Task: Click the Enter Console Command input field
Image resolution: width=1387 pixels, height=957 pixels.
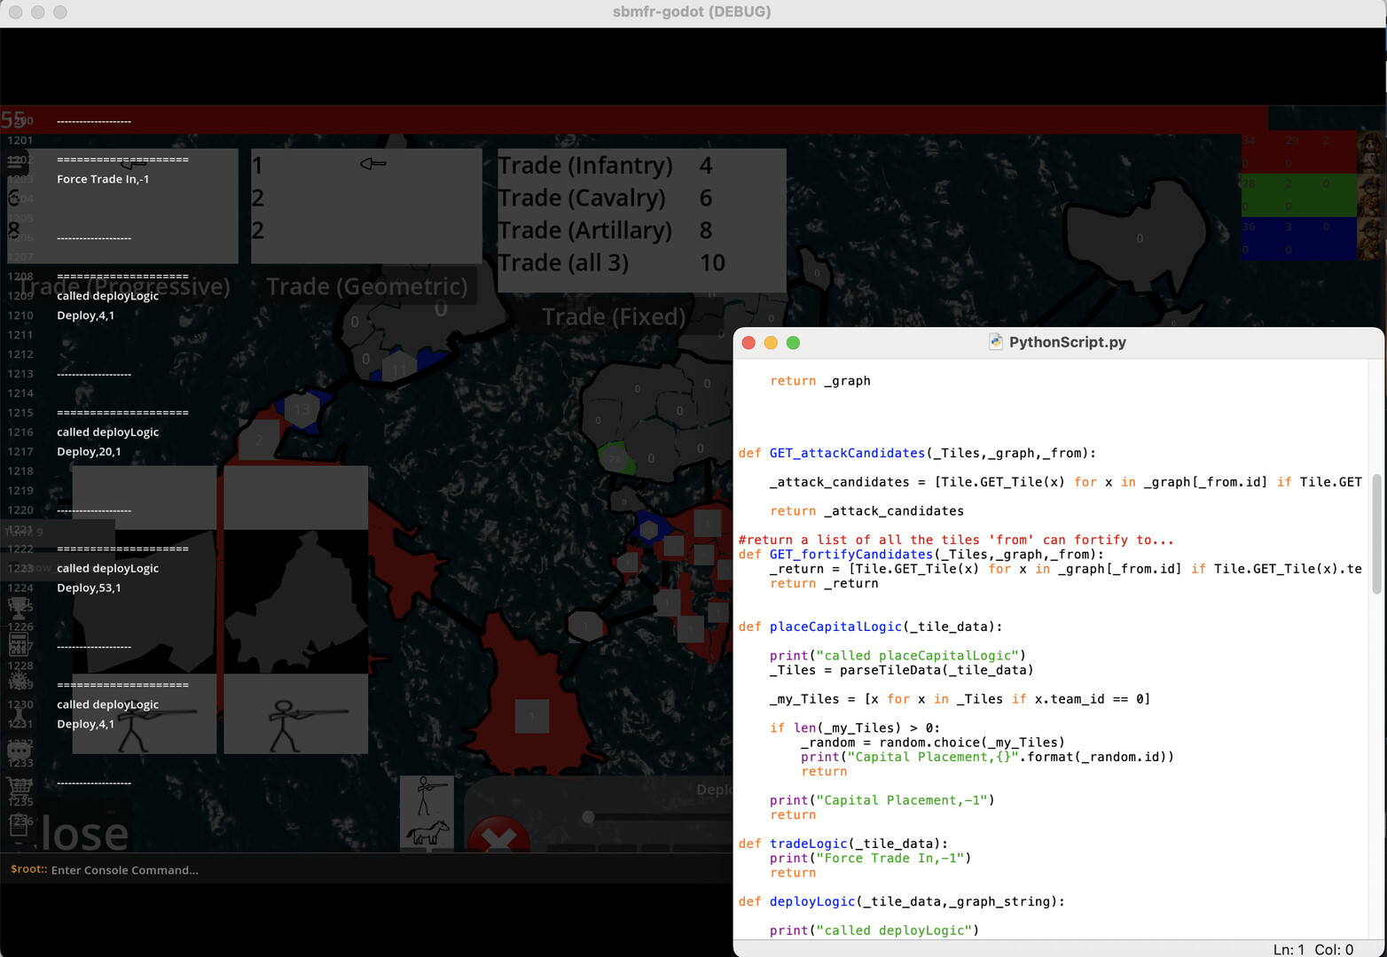Action: point(355,870)
